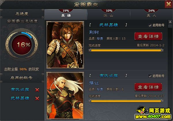Click 荆轲 completion progress bar
173x121 pixels.
pyautogui.click(x=126, y=50)
